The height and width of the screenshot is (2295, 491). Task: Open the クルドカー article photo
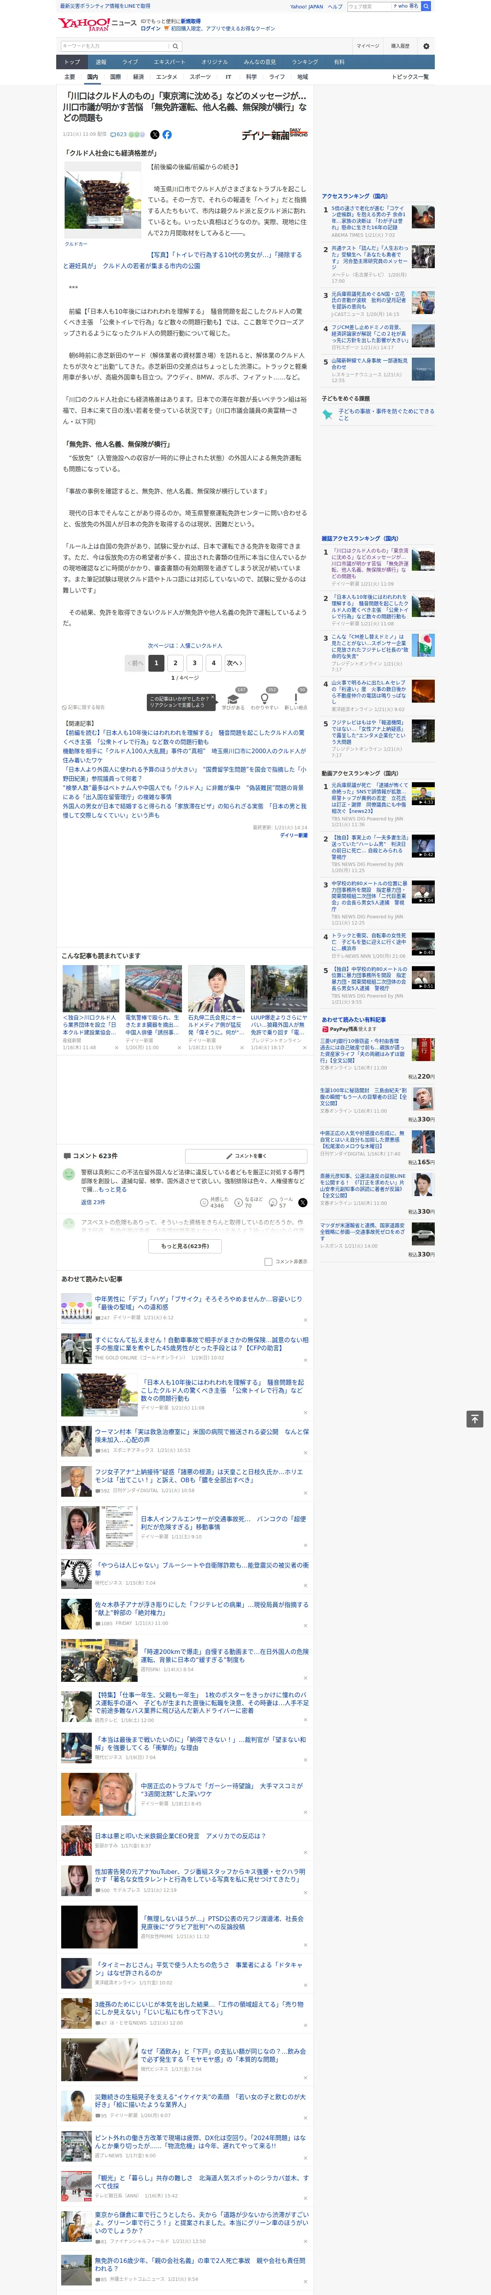[103, 200]
